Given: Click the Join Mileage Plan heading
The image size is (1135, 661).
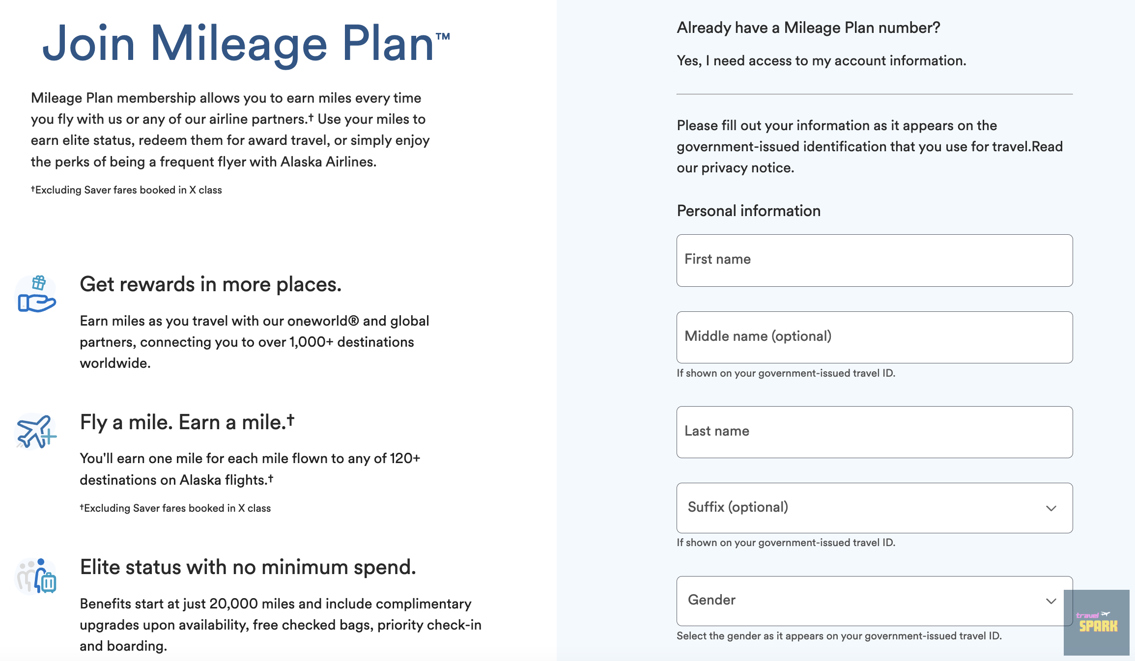Looking at the screenshot, I should [x=246, y=44].
